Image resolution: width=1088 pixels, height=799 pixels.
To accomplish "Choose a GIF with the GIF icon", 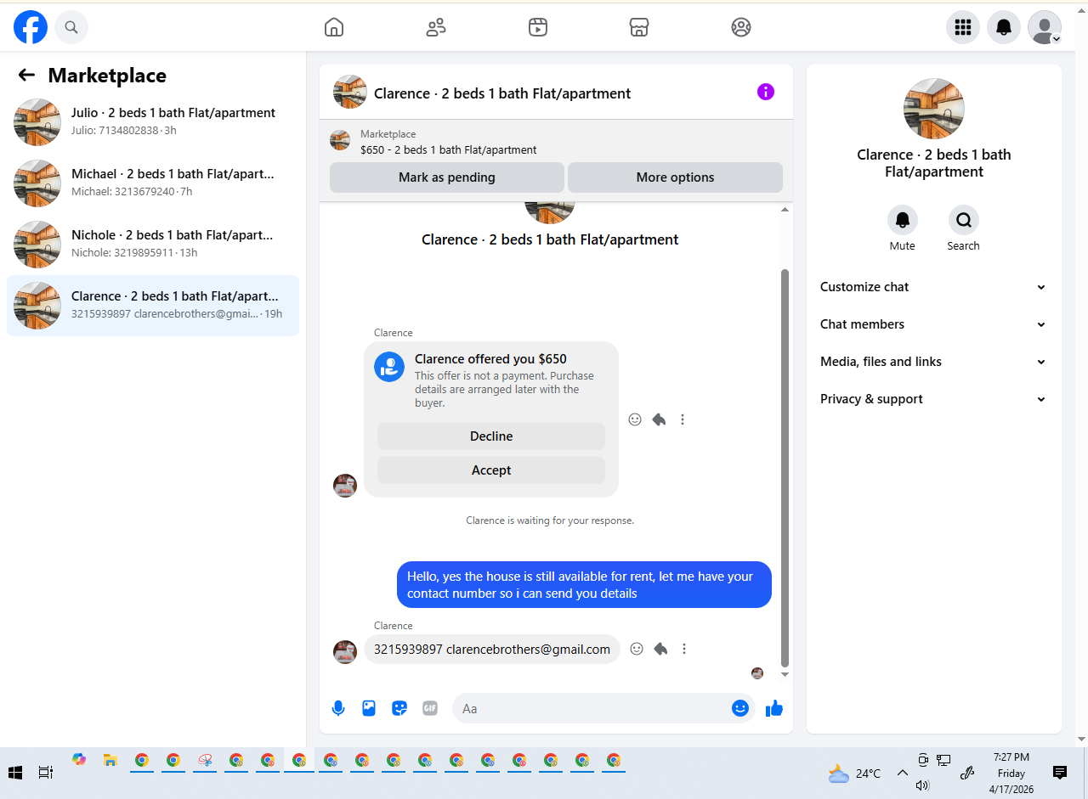I will (x=430, y=708).
